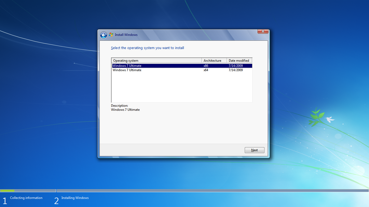This screenshot has width=369, height=207.
Task: Click the Description text 'Windows 7 Ultimate'
Action: (125, 110)
